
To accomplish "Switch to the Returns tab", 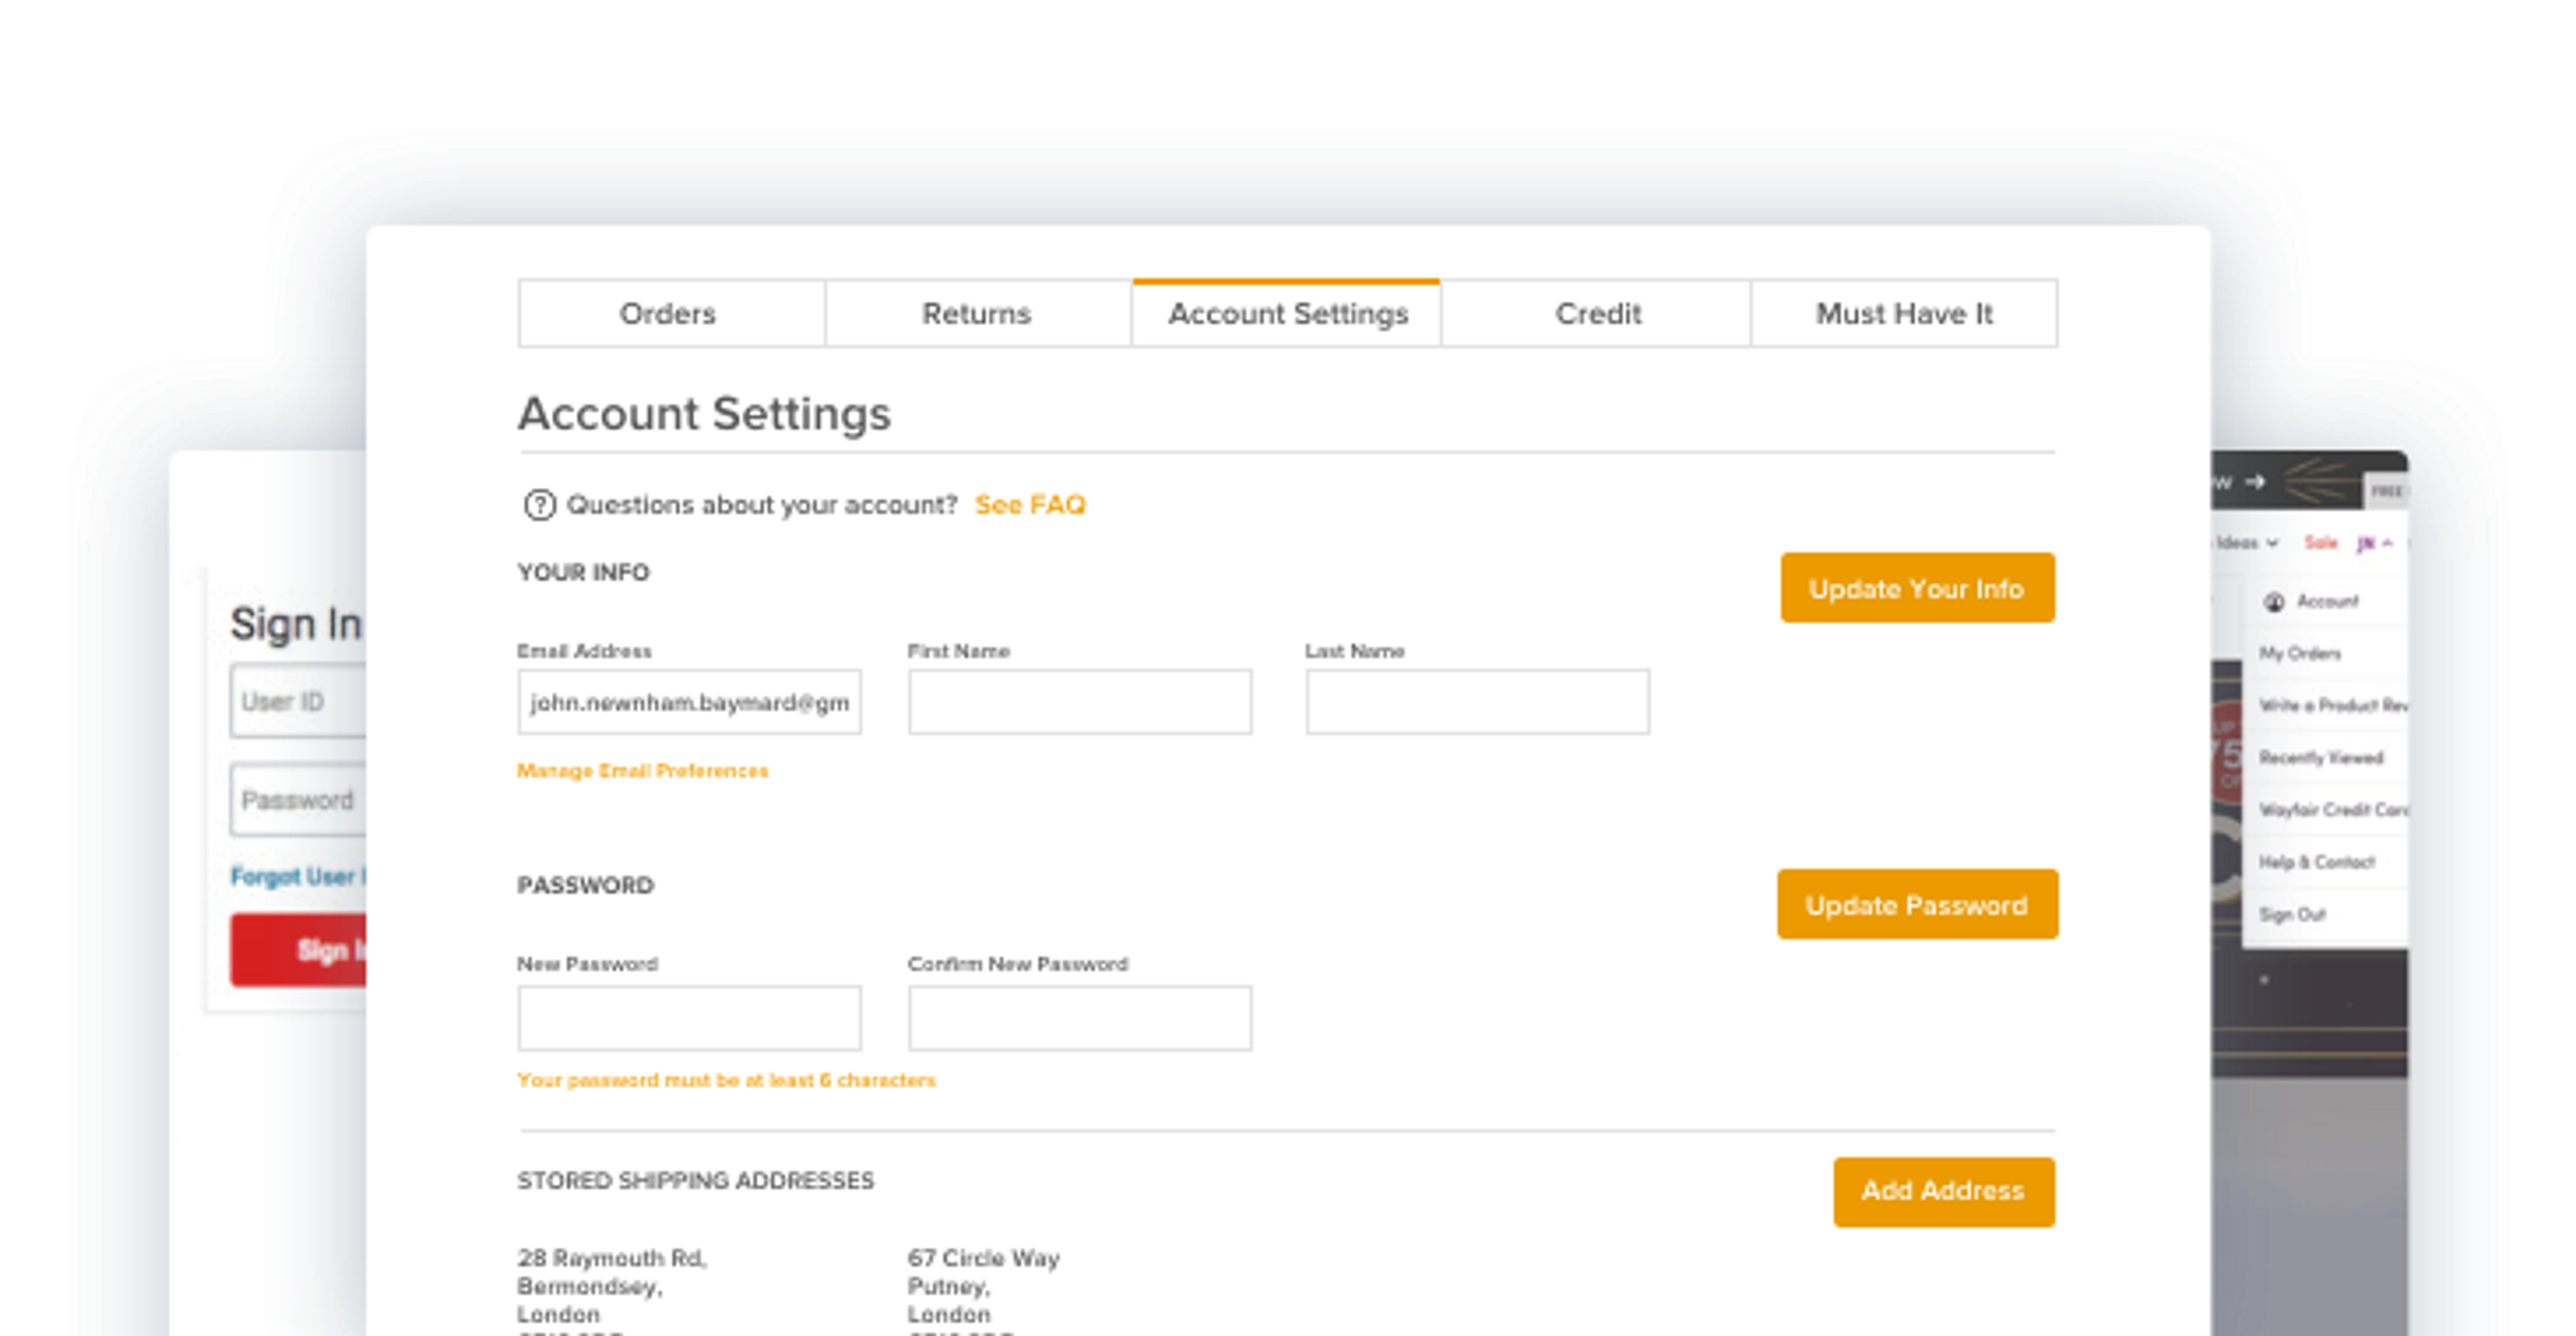I will pyautogui.click(x=978, y=314).
